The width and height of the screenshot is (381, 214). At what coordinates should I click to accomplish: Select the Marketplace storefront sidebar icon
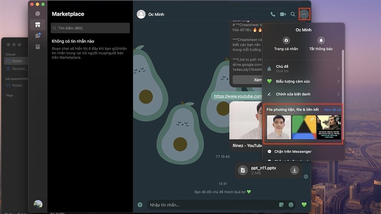point(38,25)
